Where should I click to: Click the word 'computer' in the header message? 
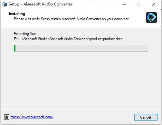tap(121, 19)
